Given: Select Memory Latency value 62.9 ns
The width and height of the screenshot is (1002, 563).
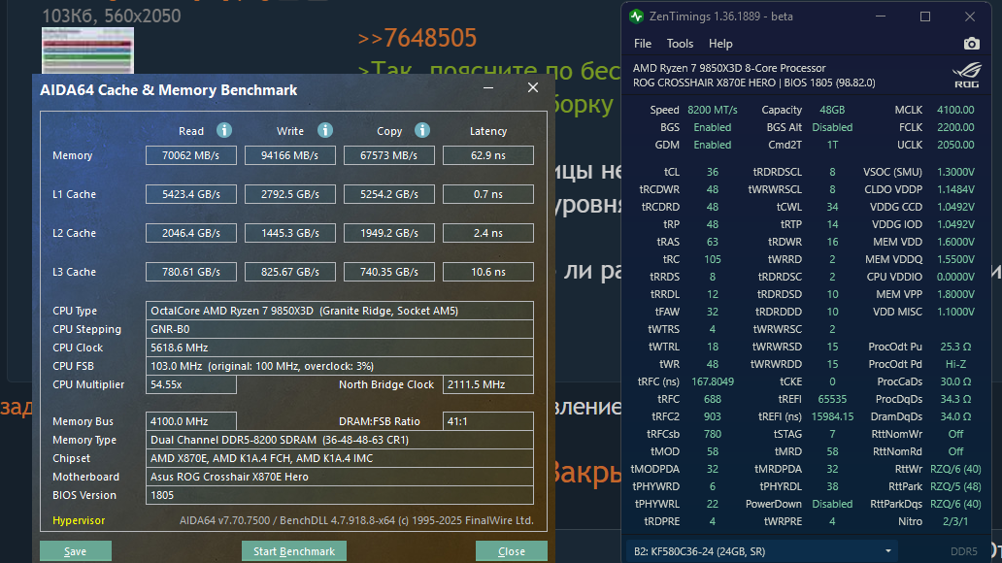Looking at the screenshot, I should tap(488, 155).
